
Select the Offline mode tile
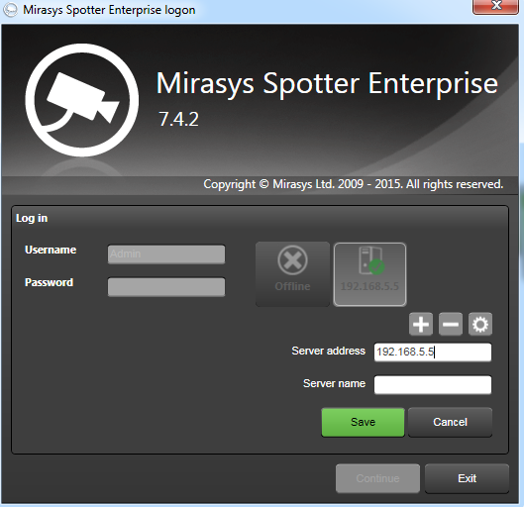click(x=292, y=274)
